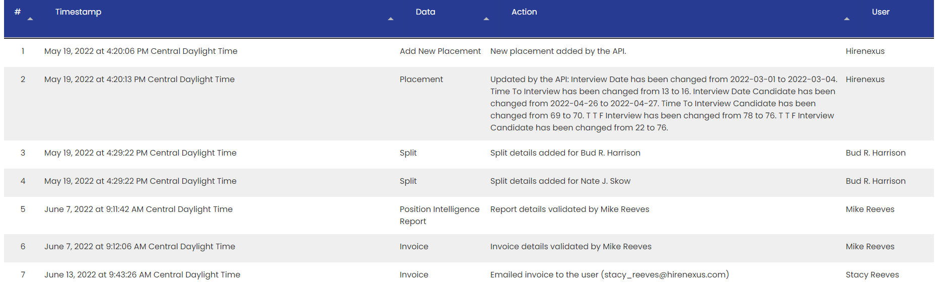Select timestamp 'June 13, 2022 at 9:43:26 AM'

tap(142, 274)
